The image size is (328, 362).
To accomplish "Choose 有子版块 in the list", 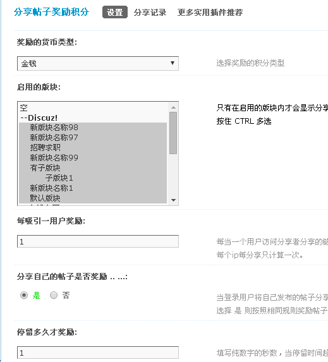I will [93, 168].
